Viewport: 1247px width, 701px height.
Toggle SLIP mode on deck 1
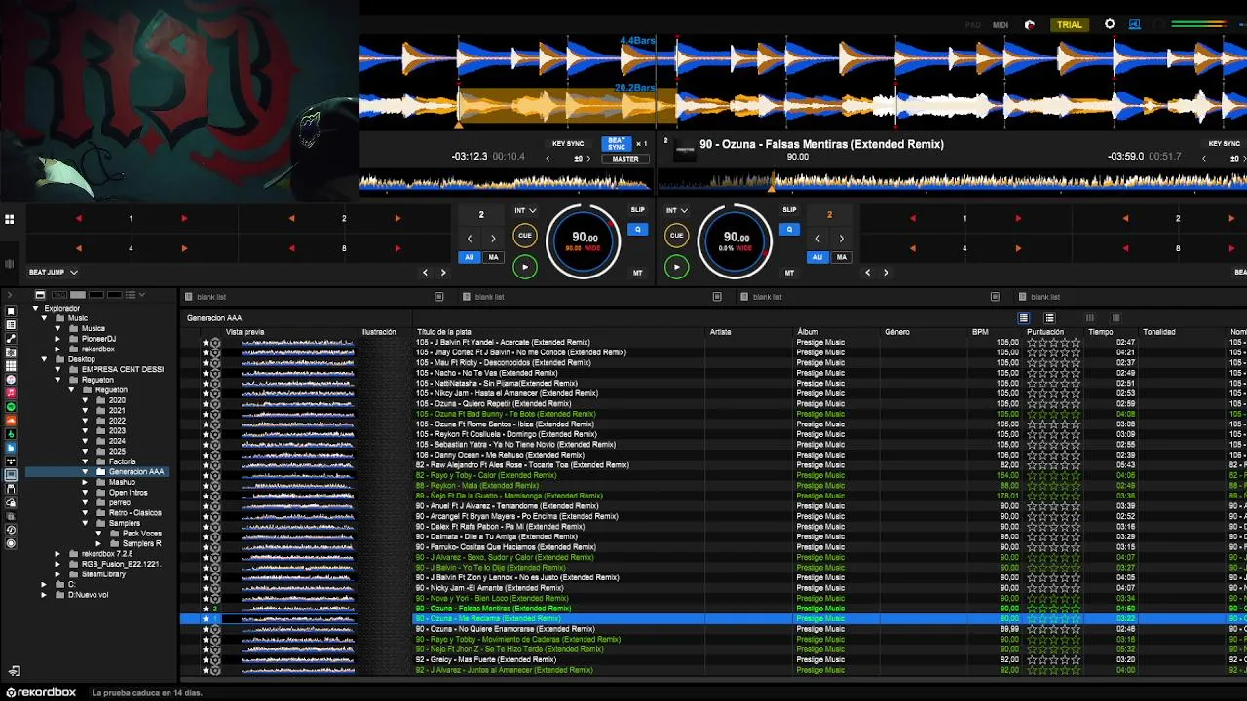coord(638,209)
